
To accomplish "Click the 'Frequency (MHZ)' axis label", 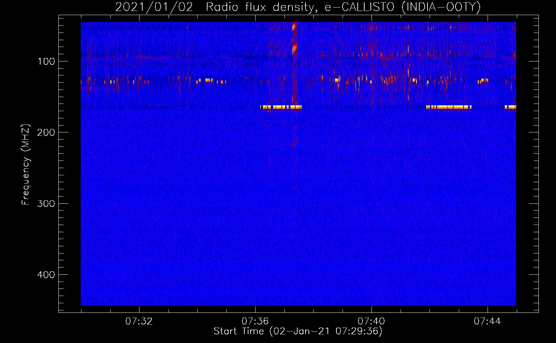I will [26, 164].
